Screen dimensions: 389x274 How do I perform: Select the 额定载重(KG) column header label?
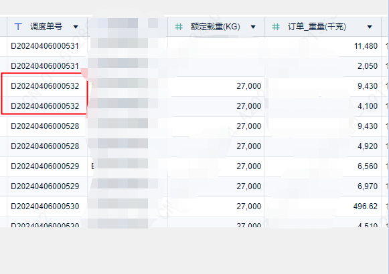pos(216,27)
